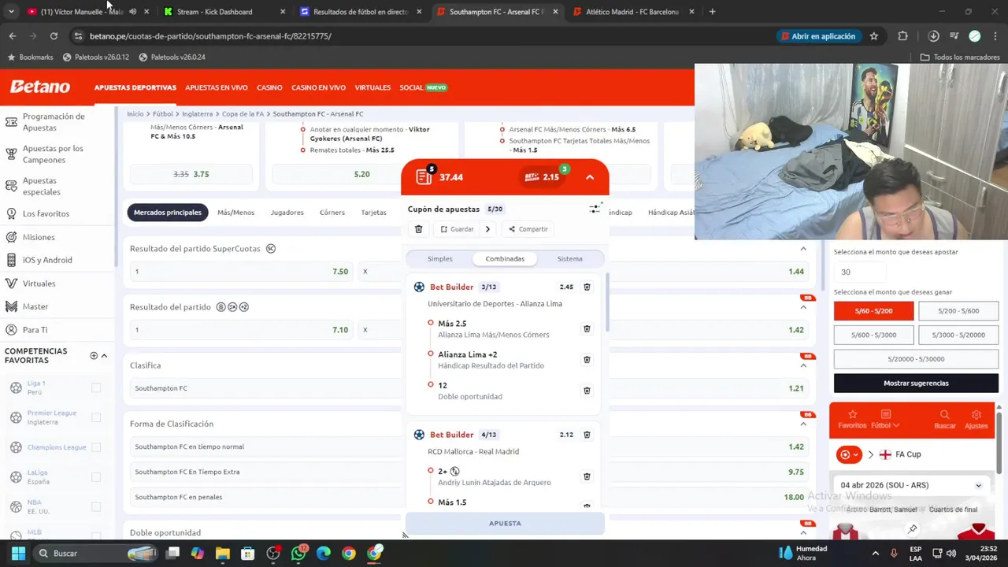Select Mercados principales market tab

point(168,212)
